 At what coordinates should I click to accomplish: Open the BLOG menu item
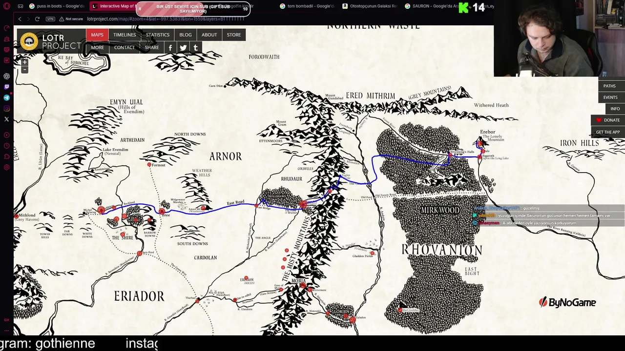pos(186,35)
